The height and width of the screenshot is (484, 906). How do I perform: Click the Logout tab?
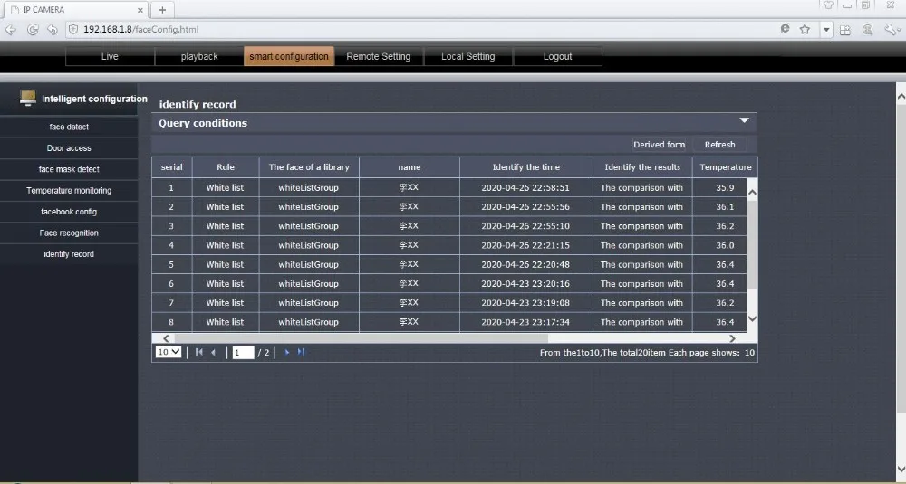(x=557, y=56)
